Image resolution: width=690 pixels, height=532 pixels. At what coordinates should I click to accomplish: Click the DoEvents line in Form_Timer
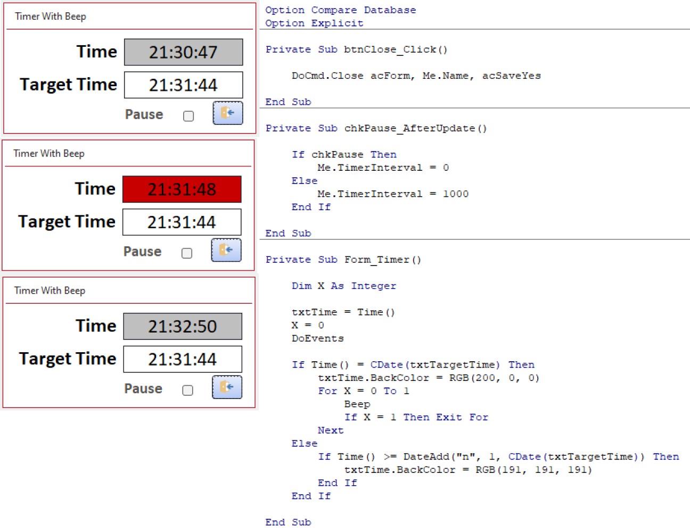[317, 338]
